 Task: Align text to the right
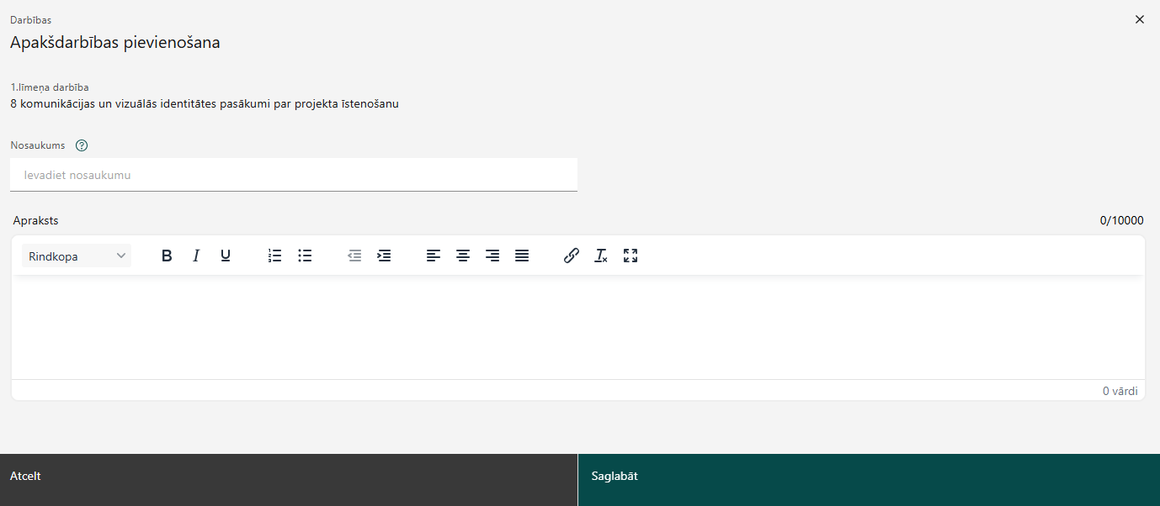pyautogui.click(x=492, y=256)
